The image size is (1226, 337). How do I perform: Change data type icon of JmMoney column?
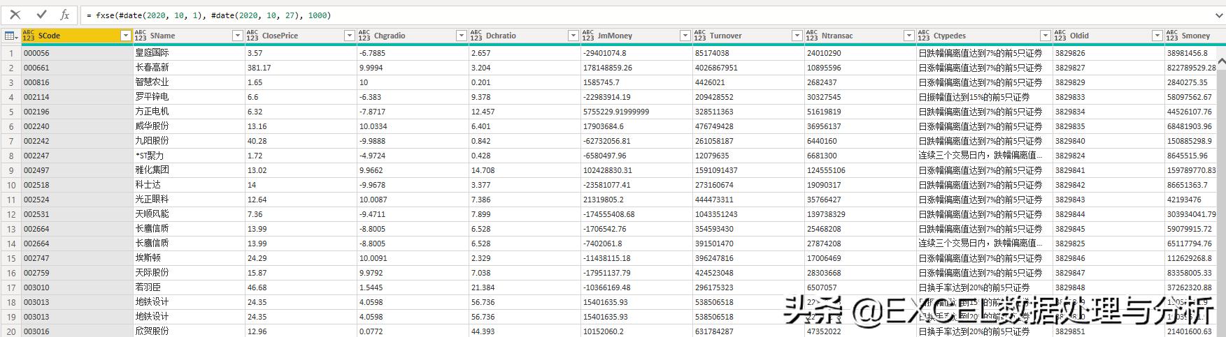[588, 36]
